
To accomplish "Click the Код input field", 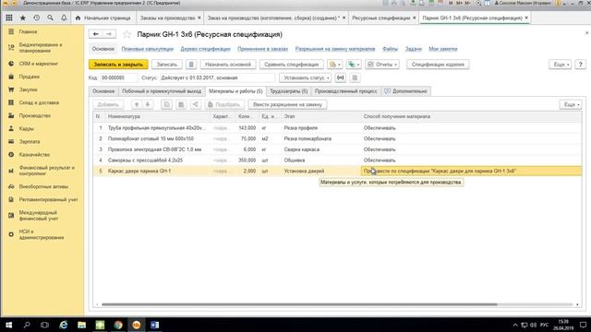I will tap(118, 77).
